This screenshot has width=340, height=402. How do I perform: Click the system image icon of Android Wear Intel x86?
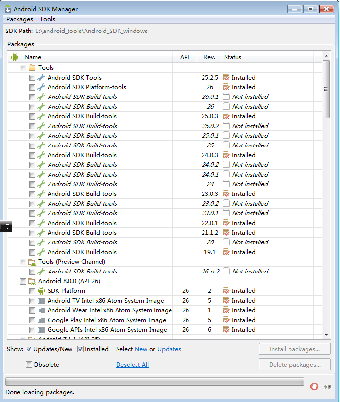pyautogui.click(x=41, y=310)
